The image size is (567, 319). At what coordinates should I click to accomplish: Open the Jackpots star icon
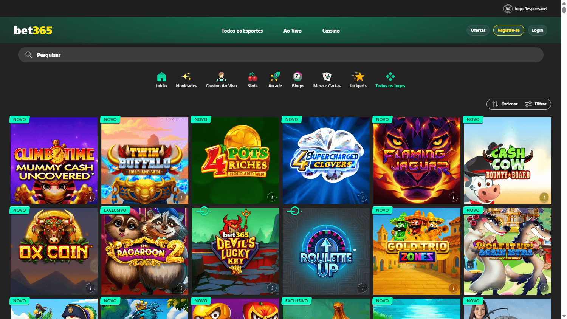[358, 77]
